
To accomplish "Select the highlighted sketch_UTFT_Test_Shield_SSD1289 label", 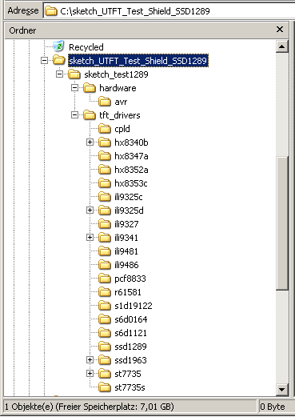I will 138,61.
